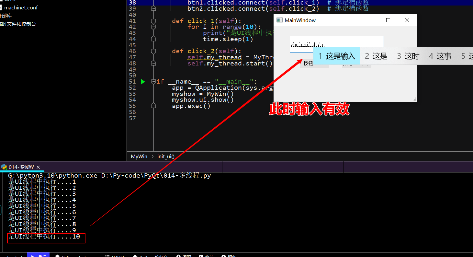This screenshot has width=473, height=257.
Task: Click 'def click_1(self):' in the editor
Action: (x=207, y=21)
